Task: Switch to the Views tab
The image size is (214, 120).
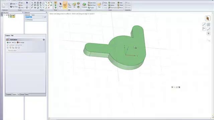Action: click(27, 94)
